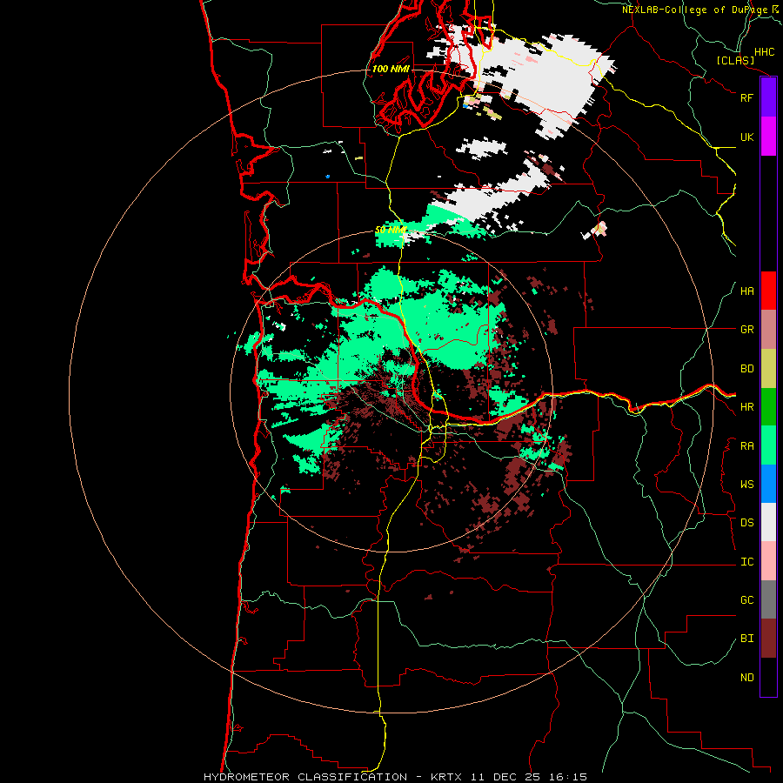Click the HR legend label
783x783 pixels.
[746, 407]
